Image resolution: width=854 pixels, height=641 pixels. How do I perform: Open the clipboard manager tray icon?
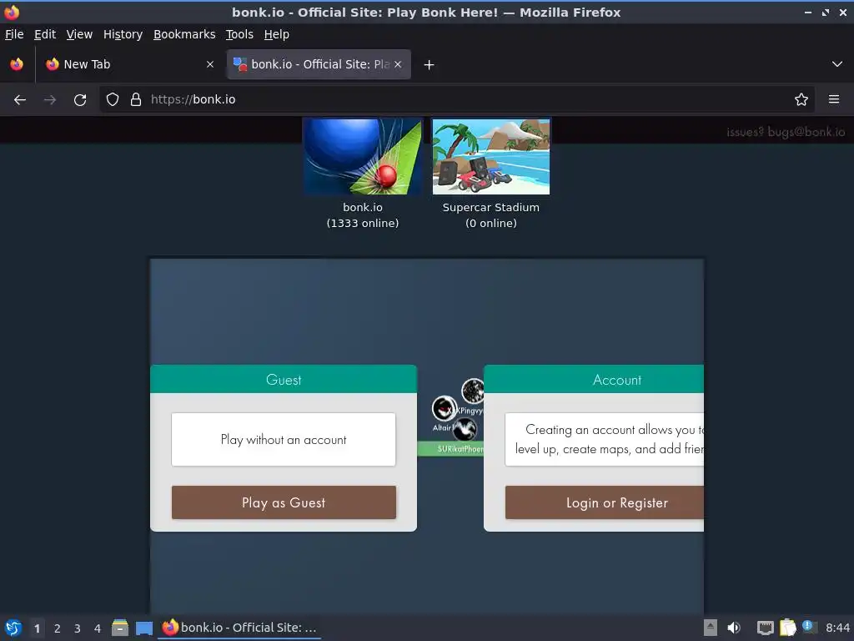787,628
